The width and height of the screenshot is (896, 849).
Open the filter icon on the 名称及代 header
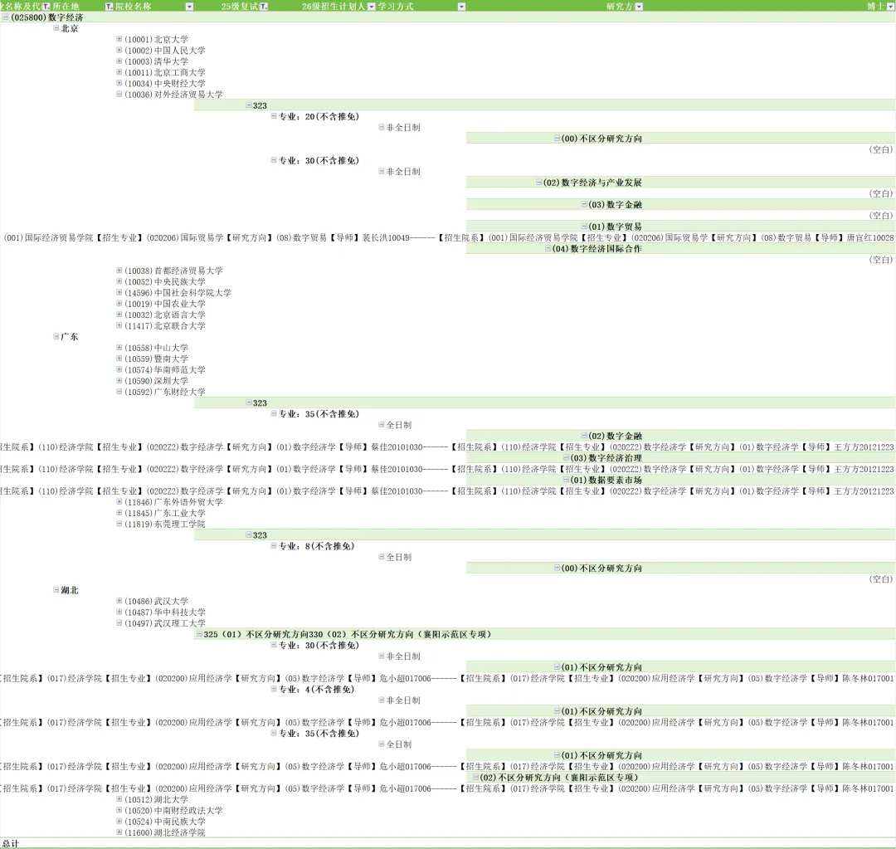click(46, 7)
